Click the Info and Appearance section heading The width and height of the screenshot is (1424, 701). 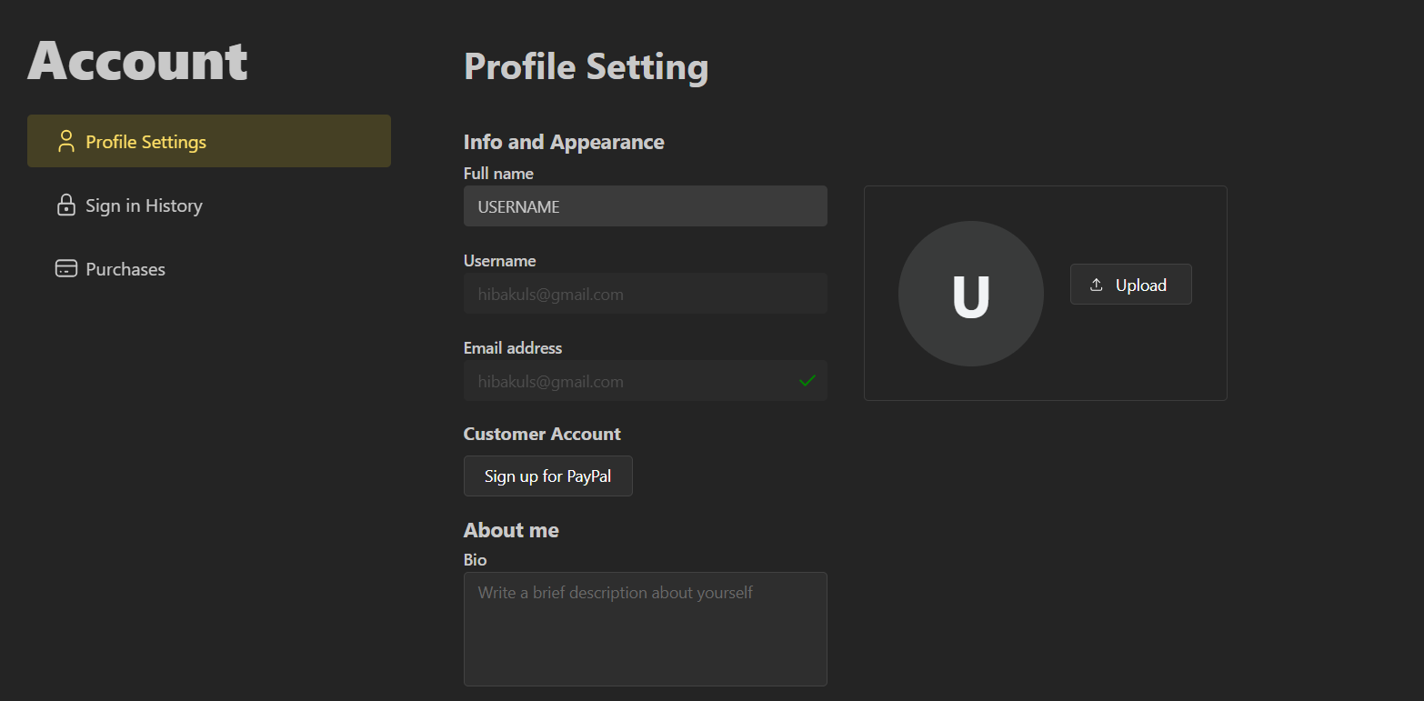pos(564,142)
